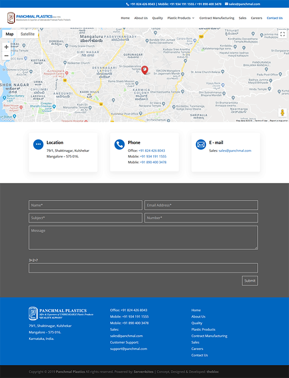Zoom out on the map
This screenshot has height=378, width=289.
(x=7, y=56)
